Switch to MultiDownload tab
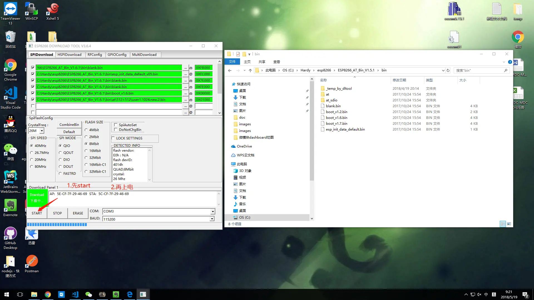Screen dimensions: 534x300 click(144, 54)
